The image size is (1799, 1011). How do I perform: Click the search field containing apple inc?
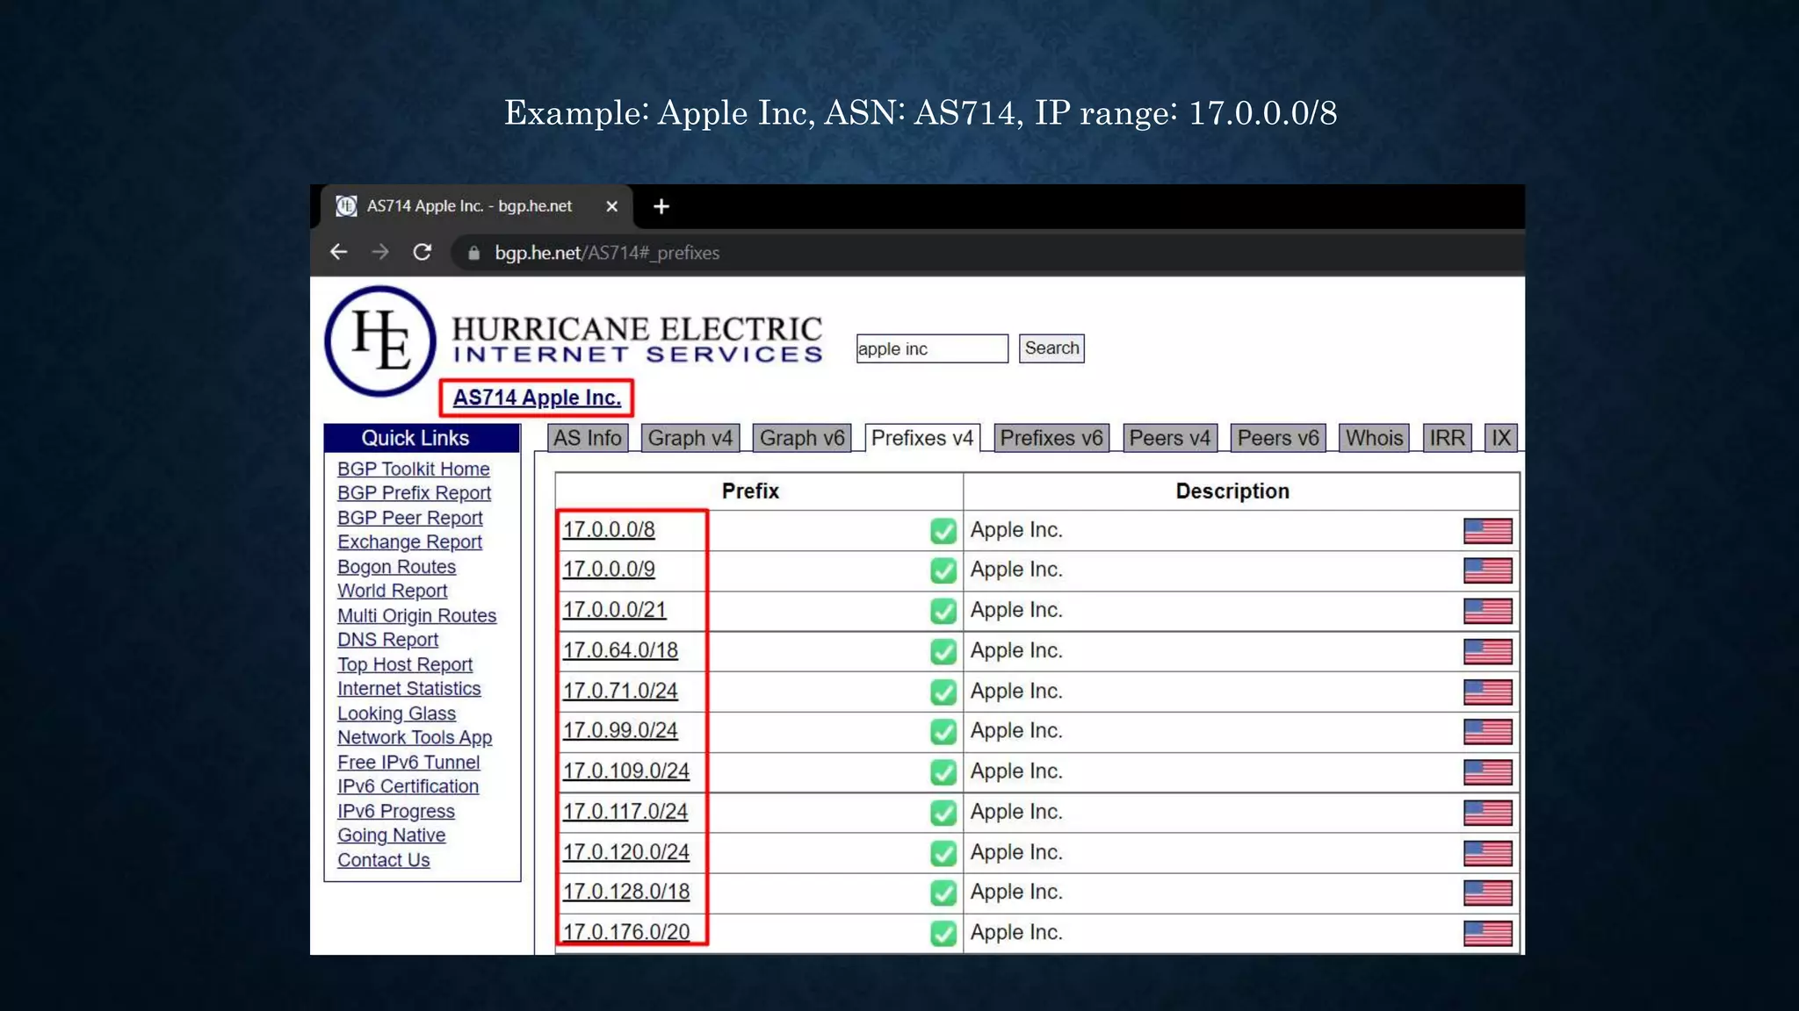tap(932, 348)
